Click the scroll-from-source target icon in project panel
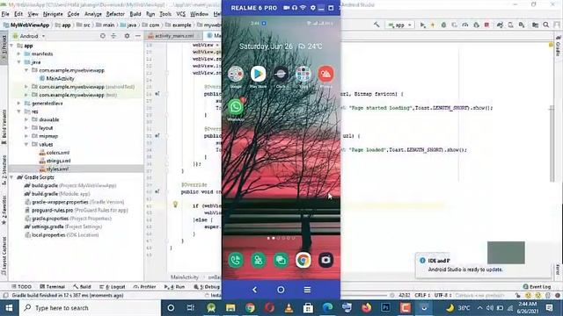This screenshot has width=563, height=316. point(103,36)
